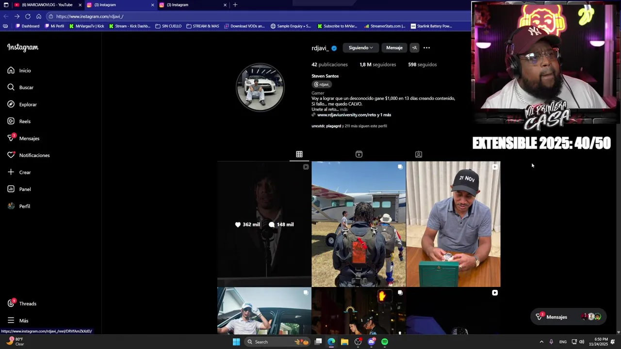621x349 pixels.
Task: Open Explorar compass icon
Action: (x=11, y=104)
